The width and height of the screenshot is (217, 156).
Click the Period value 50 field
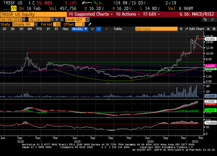pyautogui.click(x=57, y=24)
